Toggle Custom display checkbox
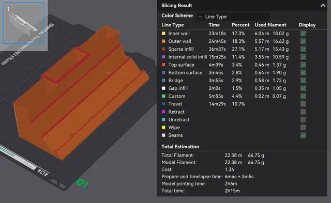331x203 pixels. pos(303,96)
